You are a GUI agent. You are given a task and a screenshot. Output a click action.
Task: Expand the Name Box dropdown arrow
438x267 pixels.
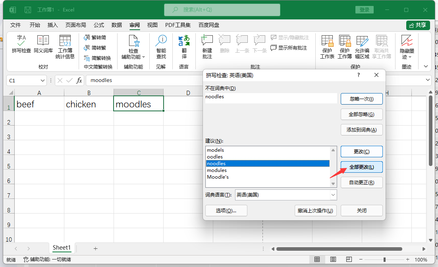(42, 80)
